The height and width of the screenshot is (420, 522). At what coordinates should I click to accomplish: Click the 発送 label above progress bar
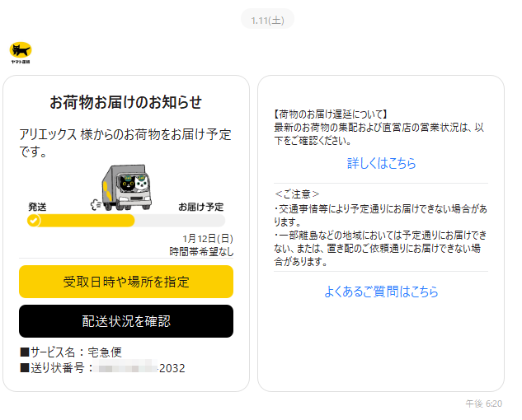[x=37, y=207]
